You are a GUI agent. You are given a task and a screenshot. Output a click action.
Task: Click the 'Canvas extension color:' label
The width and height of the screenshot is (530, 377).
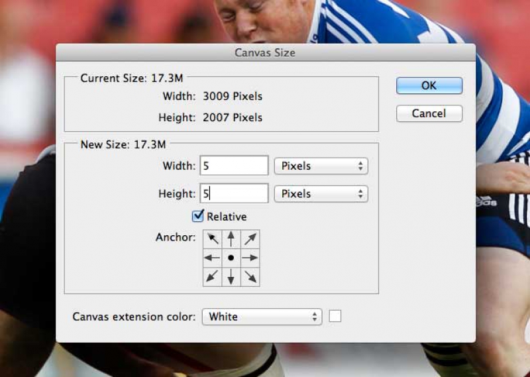click(134, 317)
